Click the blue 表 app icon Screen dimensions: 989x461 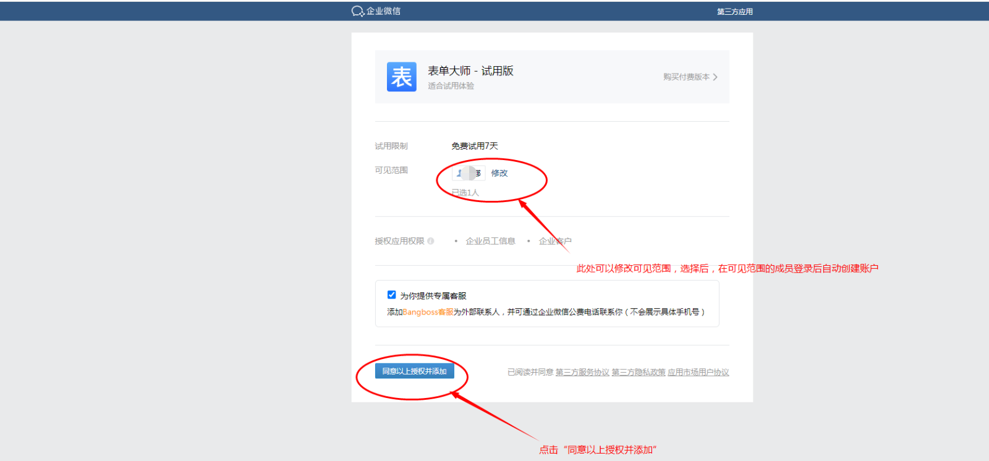(x=401, y=77)
